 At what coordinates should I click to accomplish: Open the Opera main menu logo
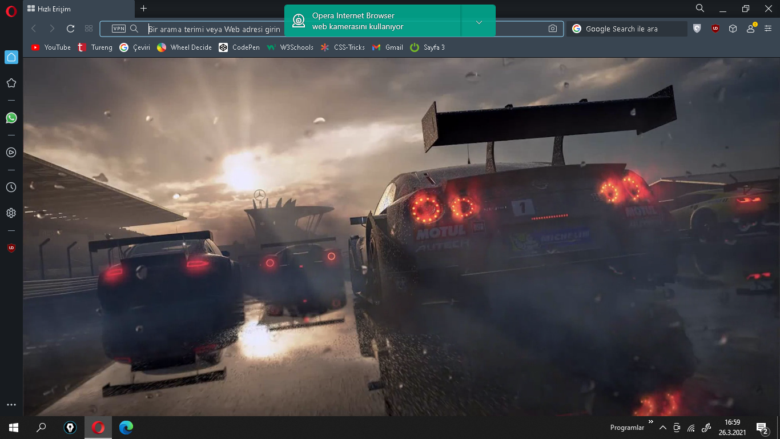click(11, 11)
